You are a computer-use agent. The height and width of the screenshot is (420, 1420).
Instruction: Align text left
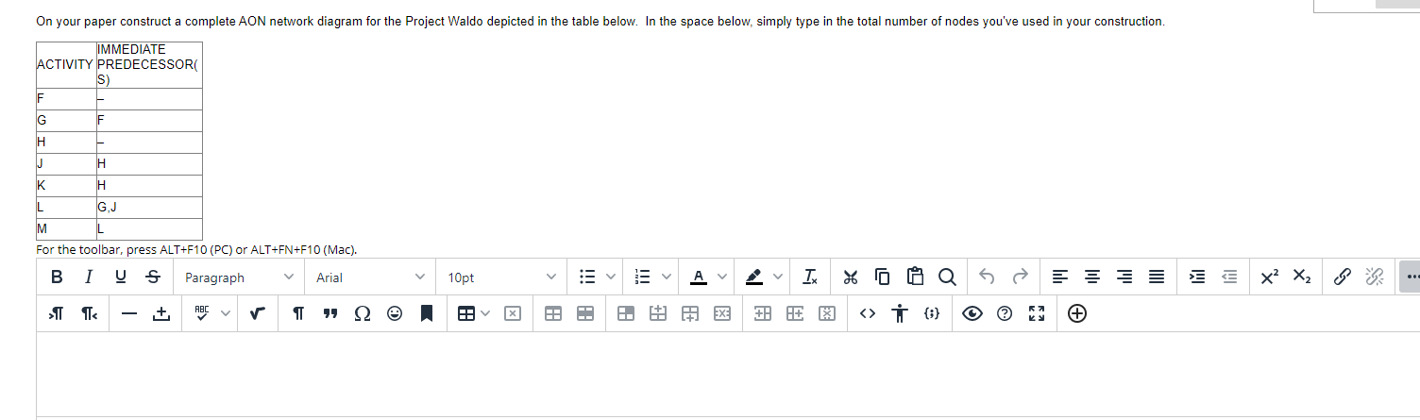coord(1060,277)
